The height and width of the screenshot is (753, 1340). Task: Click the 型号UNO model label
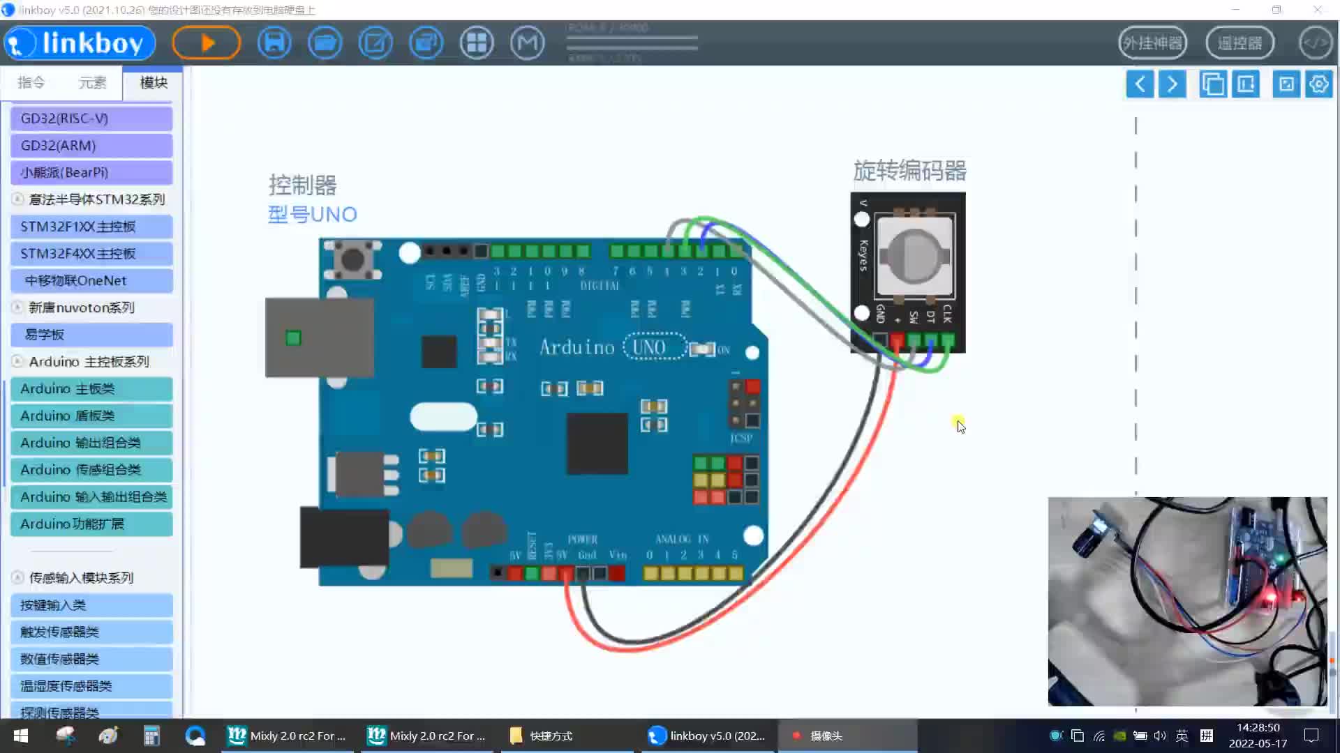tap(313, 215)
